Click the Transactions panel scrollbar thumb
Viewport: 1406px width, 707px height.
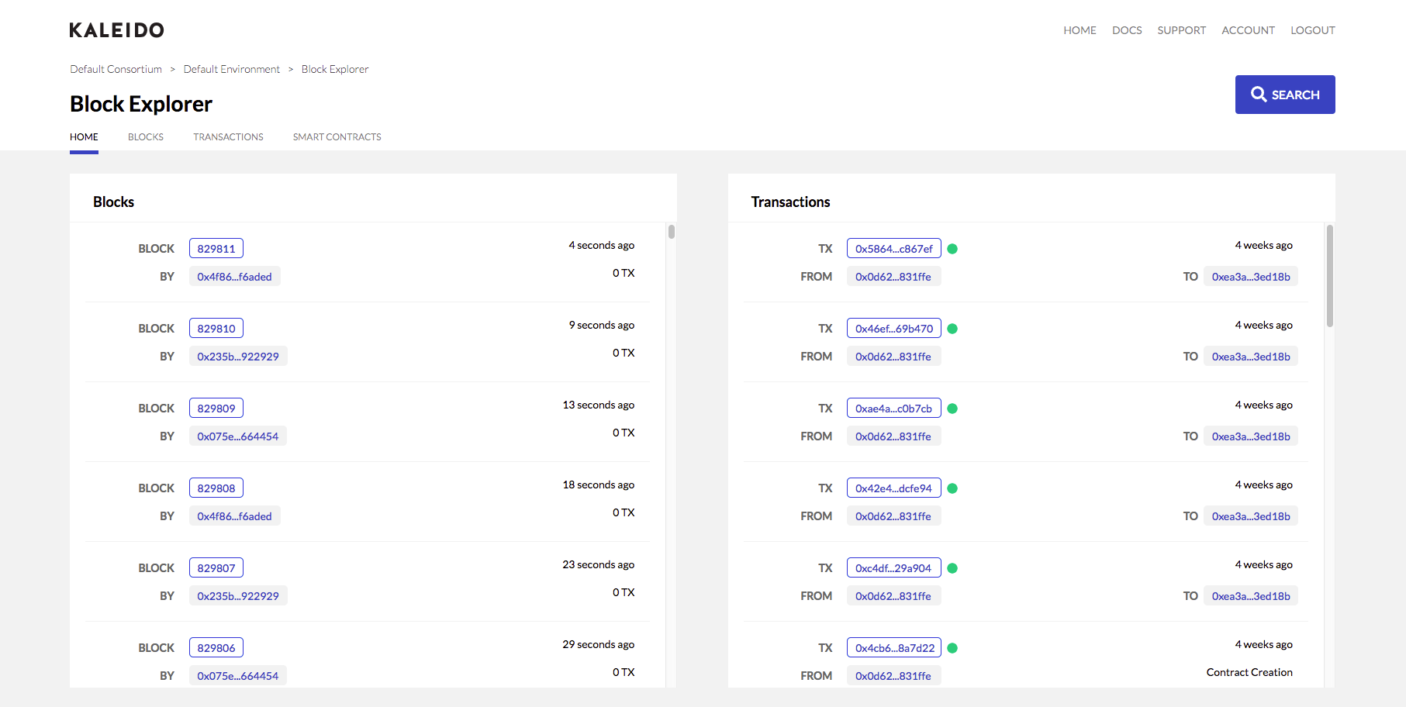pos(1329,275)
